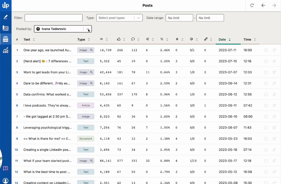Screen dimensions: 281x184
Task: Open the user profile icon in sidebar
Action: click(x=5, y=180)
